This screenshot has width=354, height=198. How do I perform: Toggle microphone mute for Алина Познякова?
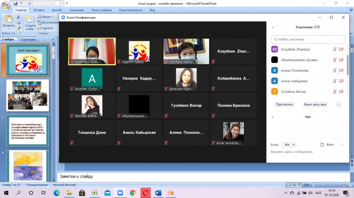click(335, 71)
